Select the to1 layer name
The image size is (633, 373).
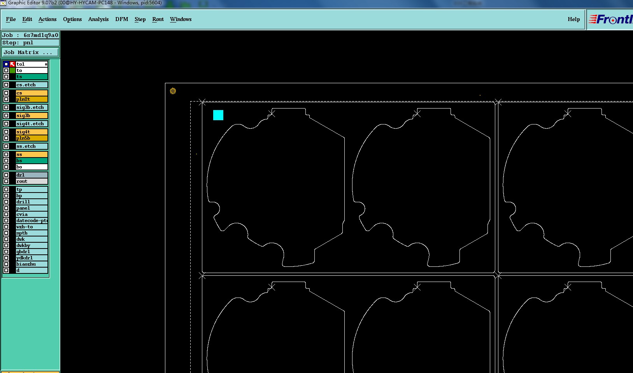(32, 64)
